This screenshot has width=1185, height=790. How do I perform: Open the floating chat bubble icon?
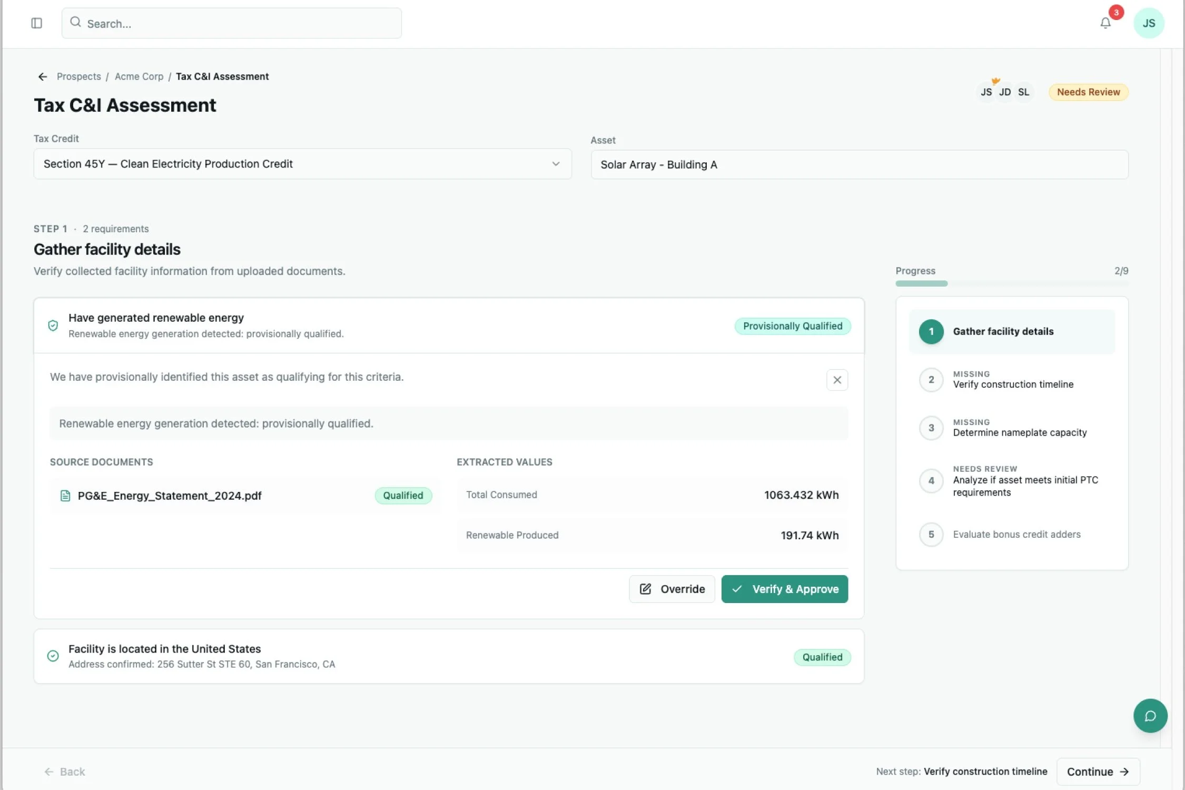(1150, 716)
